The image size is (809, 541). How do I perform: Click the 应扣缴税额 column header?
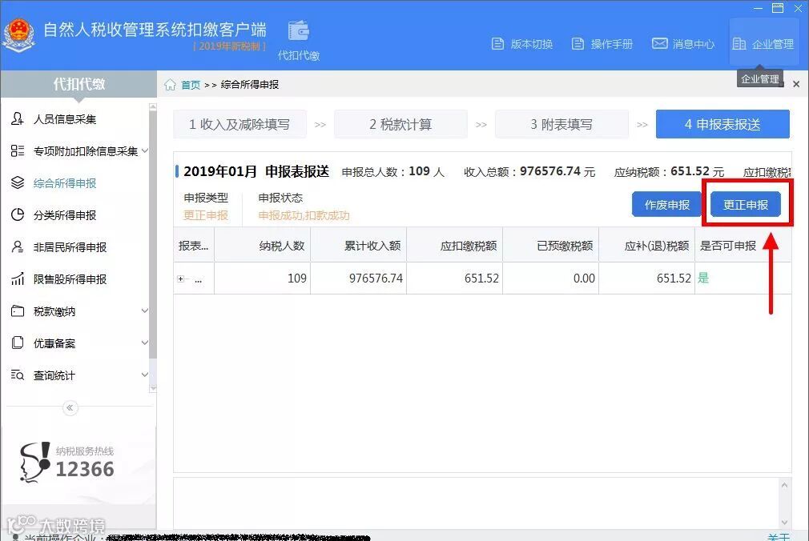click(454, 246)
